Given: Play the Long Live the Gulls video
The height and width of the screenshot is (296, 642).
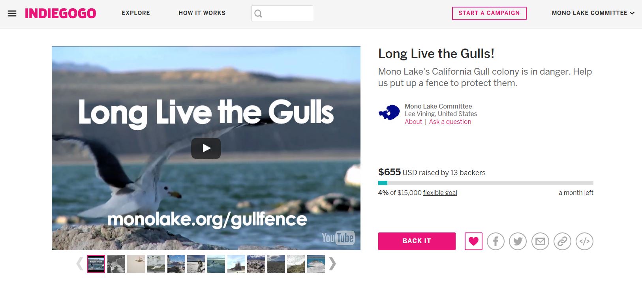Looking at the screenshot, I should pyautogui.click(x=206, y=148).
